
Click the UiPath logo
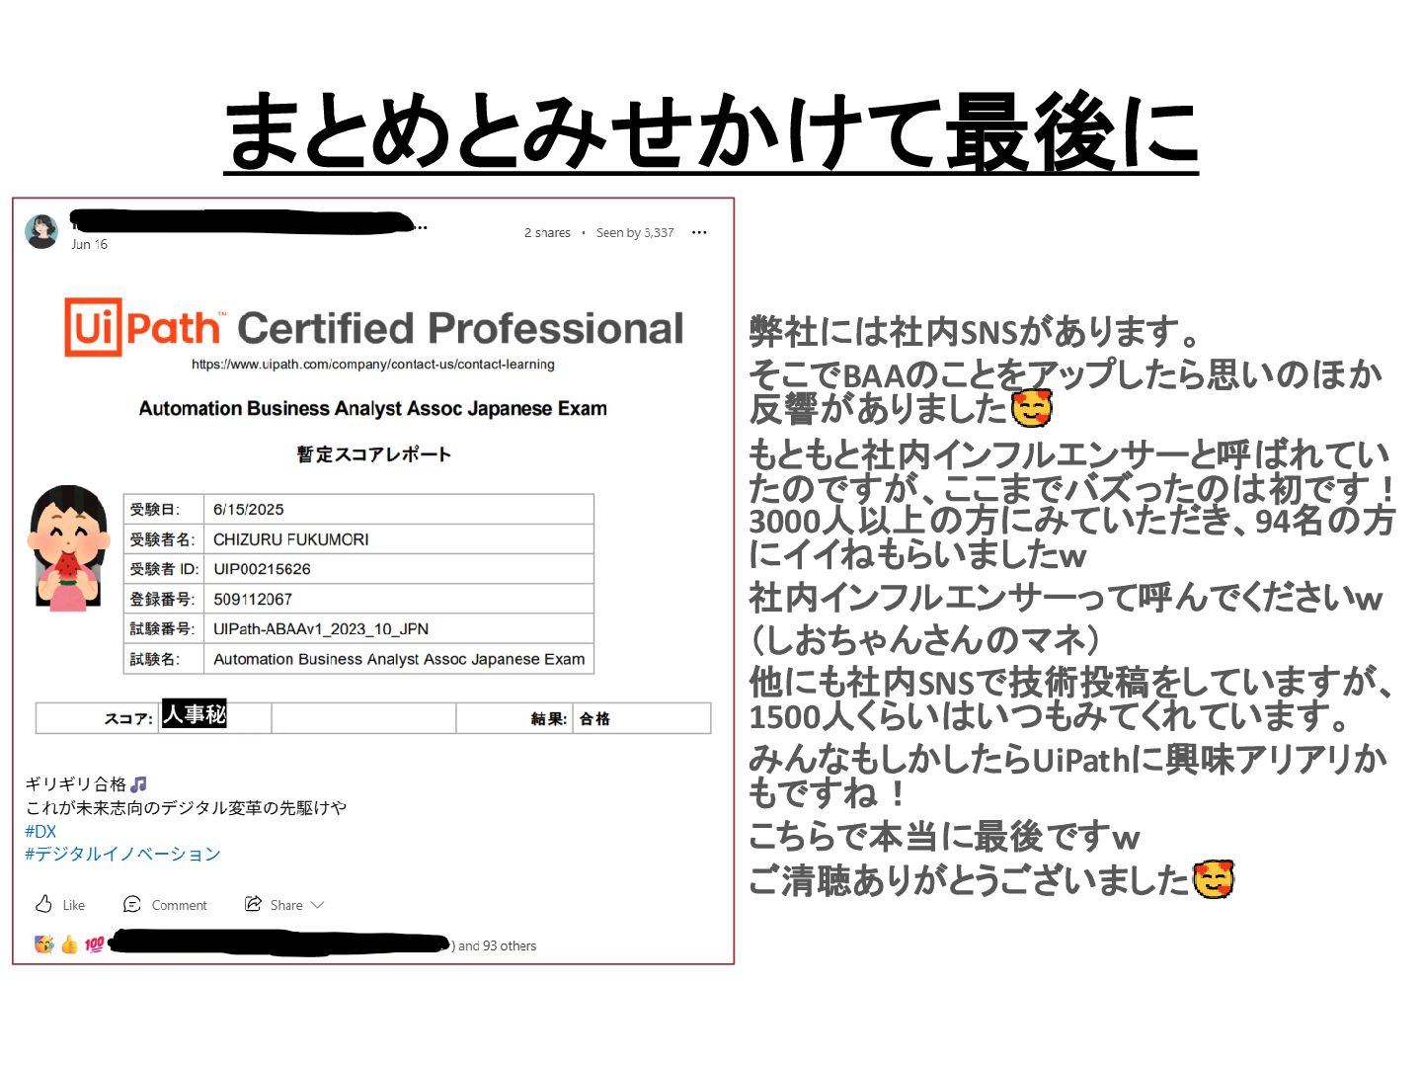[x=143, y=327]
